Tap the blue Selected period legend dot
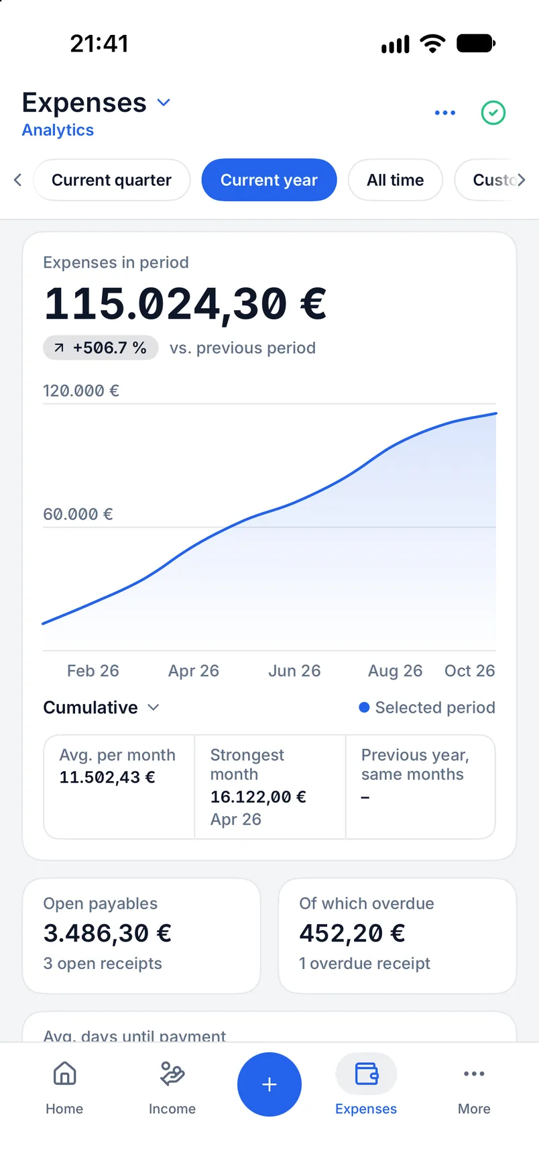Image resolution: width=539 pixels, height=1173 pixels. pos(364,707)
